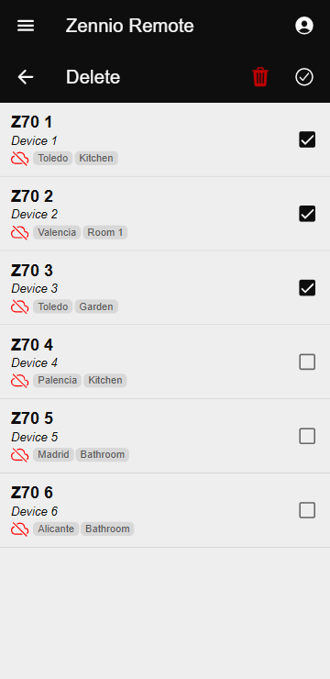Click the red trash bin delete icon
330x679 pixels.
[x=260, y=77]
